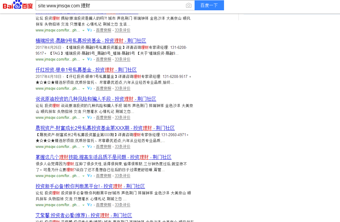The width and height of the screenshot is (340, 222).
Task: Click the V2 icon under the 掌握这几个理财技能 result
Action: click(89, 176)
